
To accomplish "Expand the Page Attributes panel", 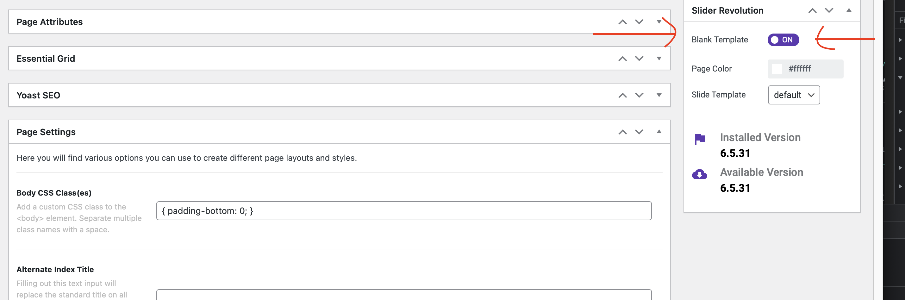I will tap(659, 22).
